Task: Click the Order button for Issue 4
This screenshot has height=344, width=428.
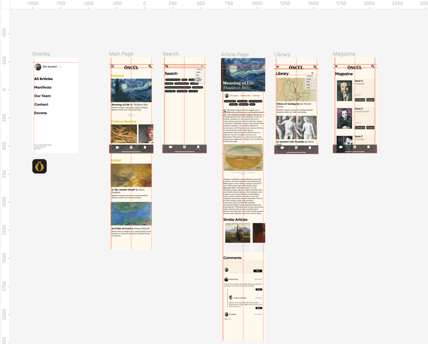Action: (x=370, y=100)
